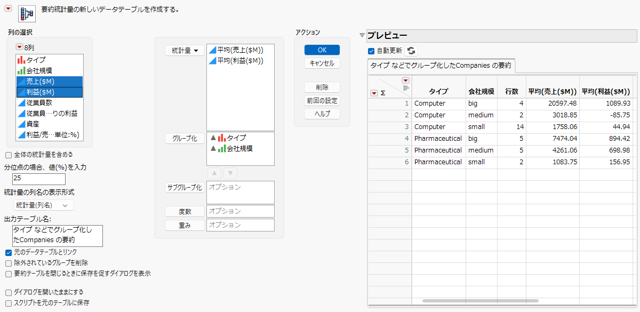Click the 20597.48 cell in the preview

(553, 103)
